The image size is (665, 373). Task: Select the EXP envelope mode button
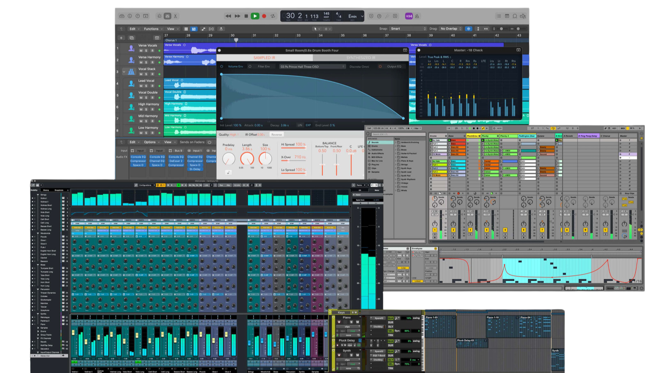(x=308, y=125)
